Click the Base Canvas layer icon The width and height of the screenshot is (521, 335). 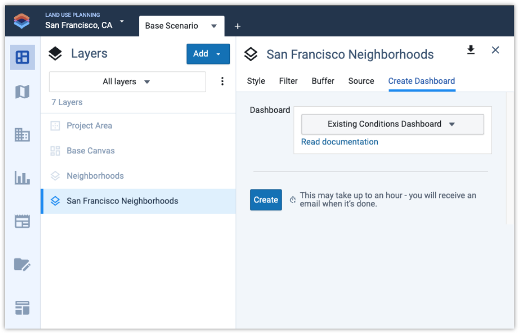pyautogui.click(x=55, y=151)
